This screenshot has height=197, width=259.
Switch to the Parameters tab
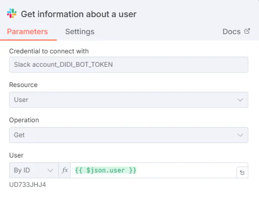coord(27,31)
